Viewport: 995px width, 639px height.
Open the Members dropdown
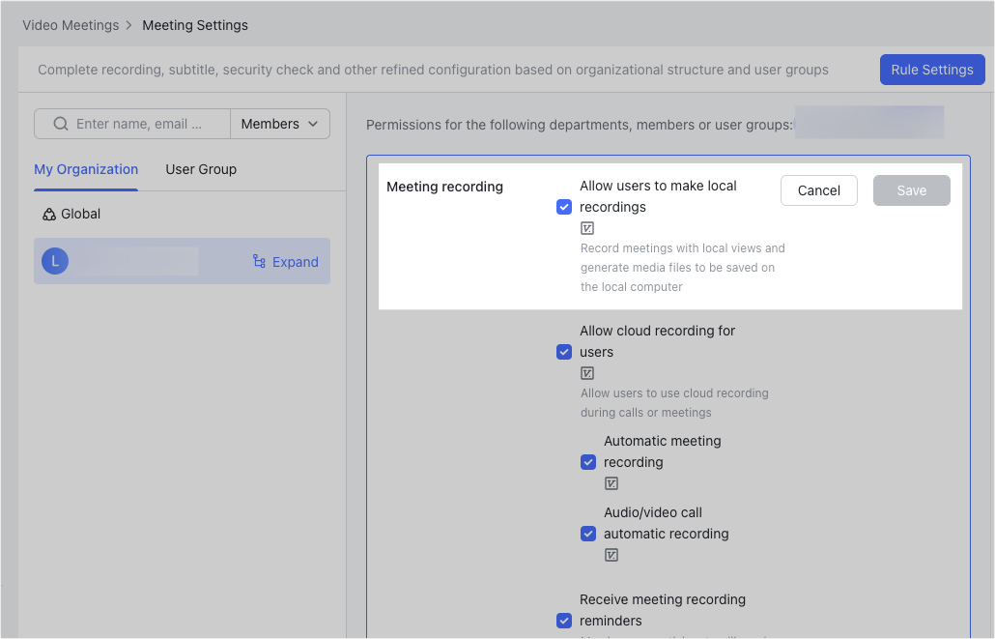[279, 124]
